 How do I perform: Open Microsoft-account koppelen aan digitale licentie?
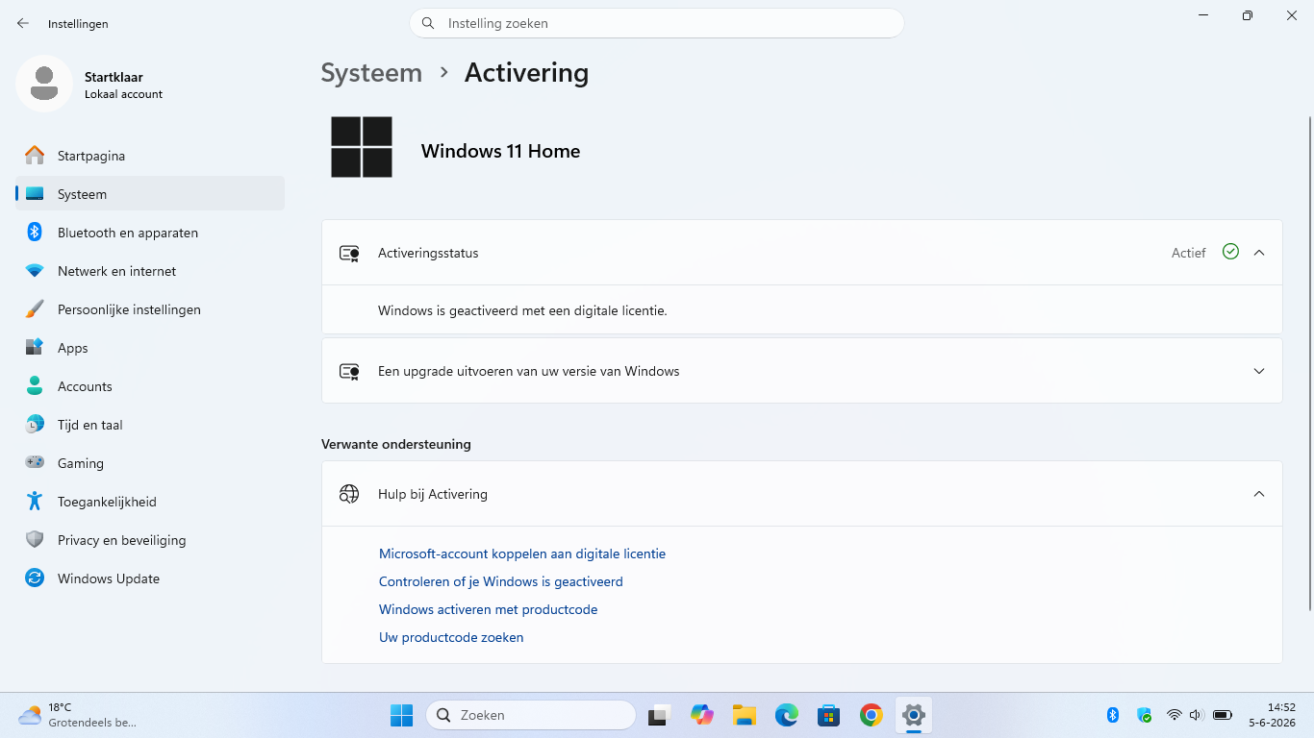pyautogui.click(x=522, y=553)
